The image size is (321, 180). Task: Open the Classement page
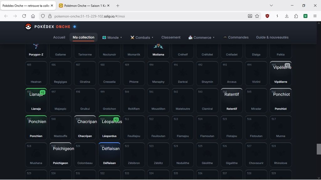[x=171, y=37]
